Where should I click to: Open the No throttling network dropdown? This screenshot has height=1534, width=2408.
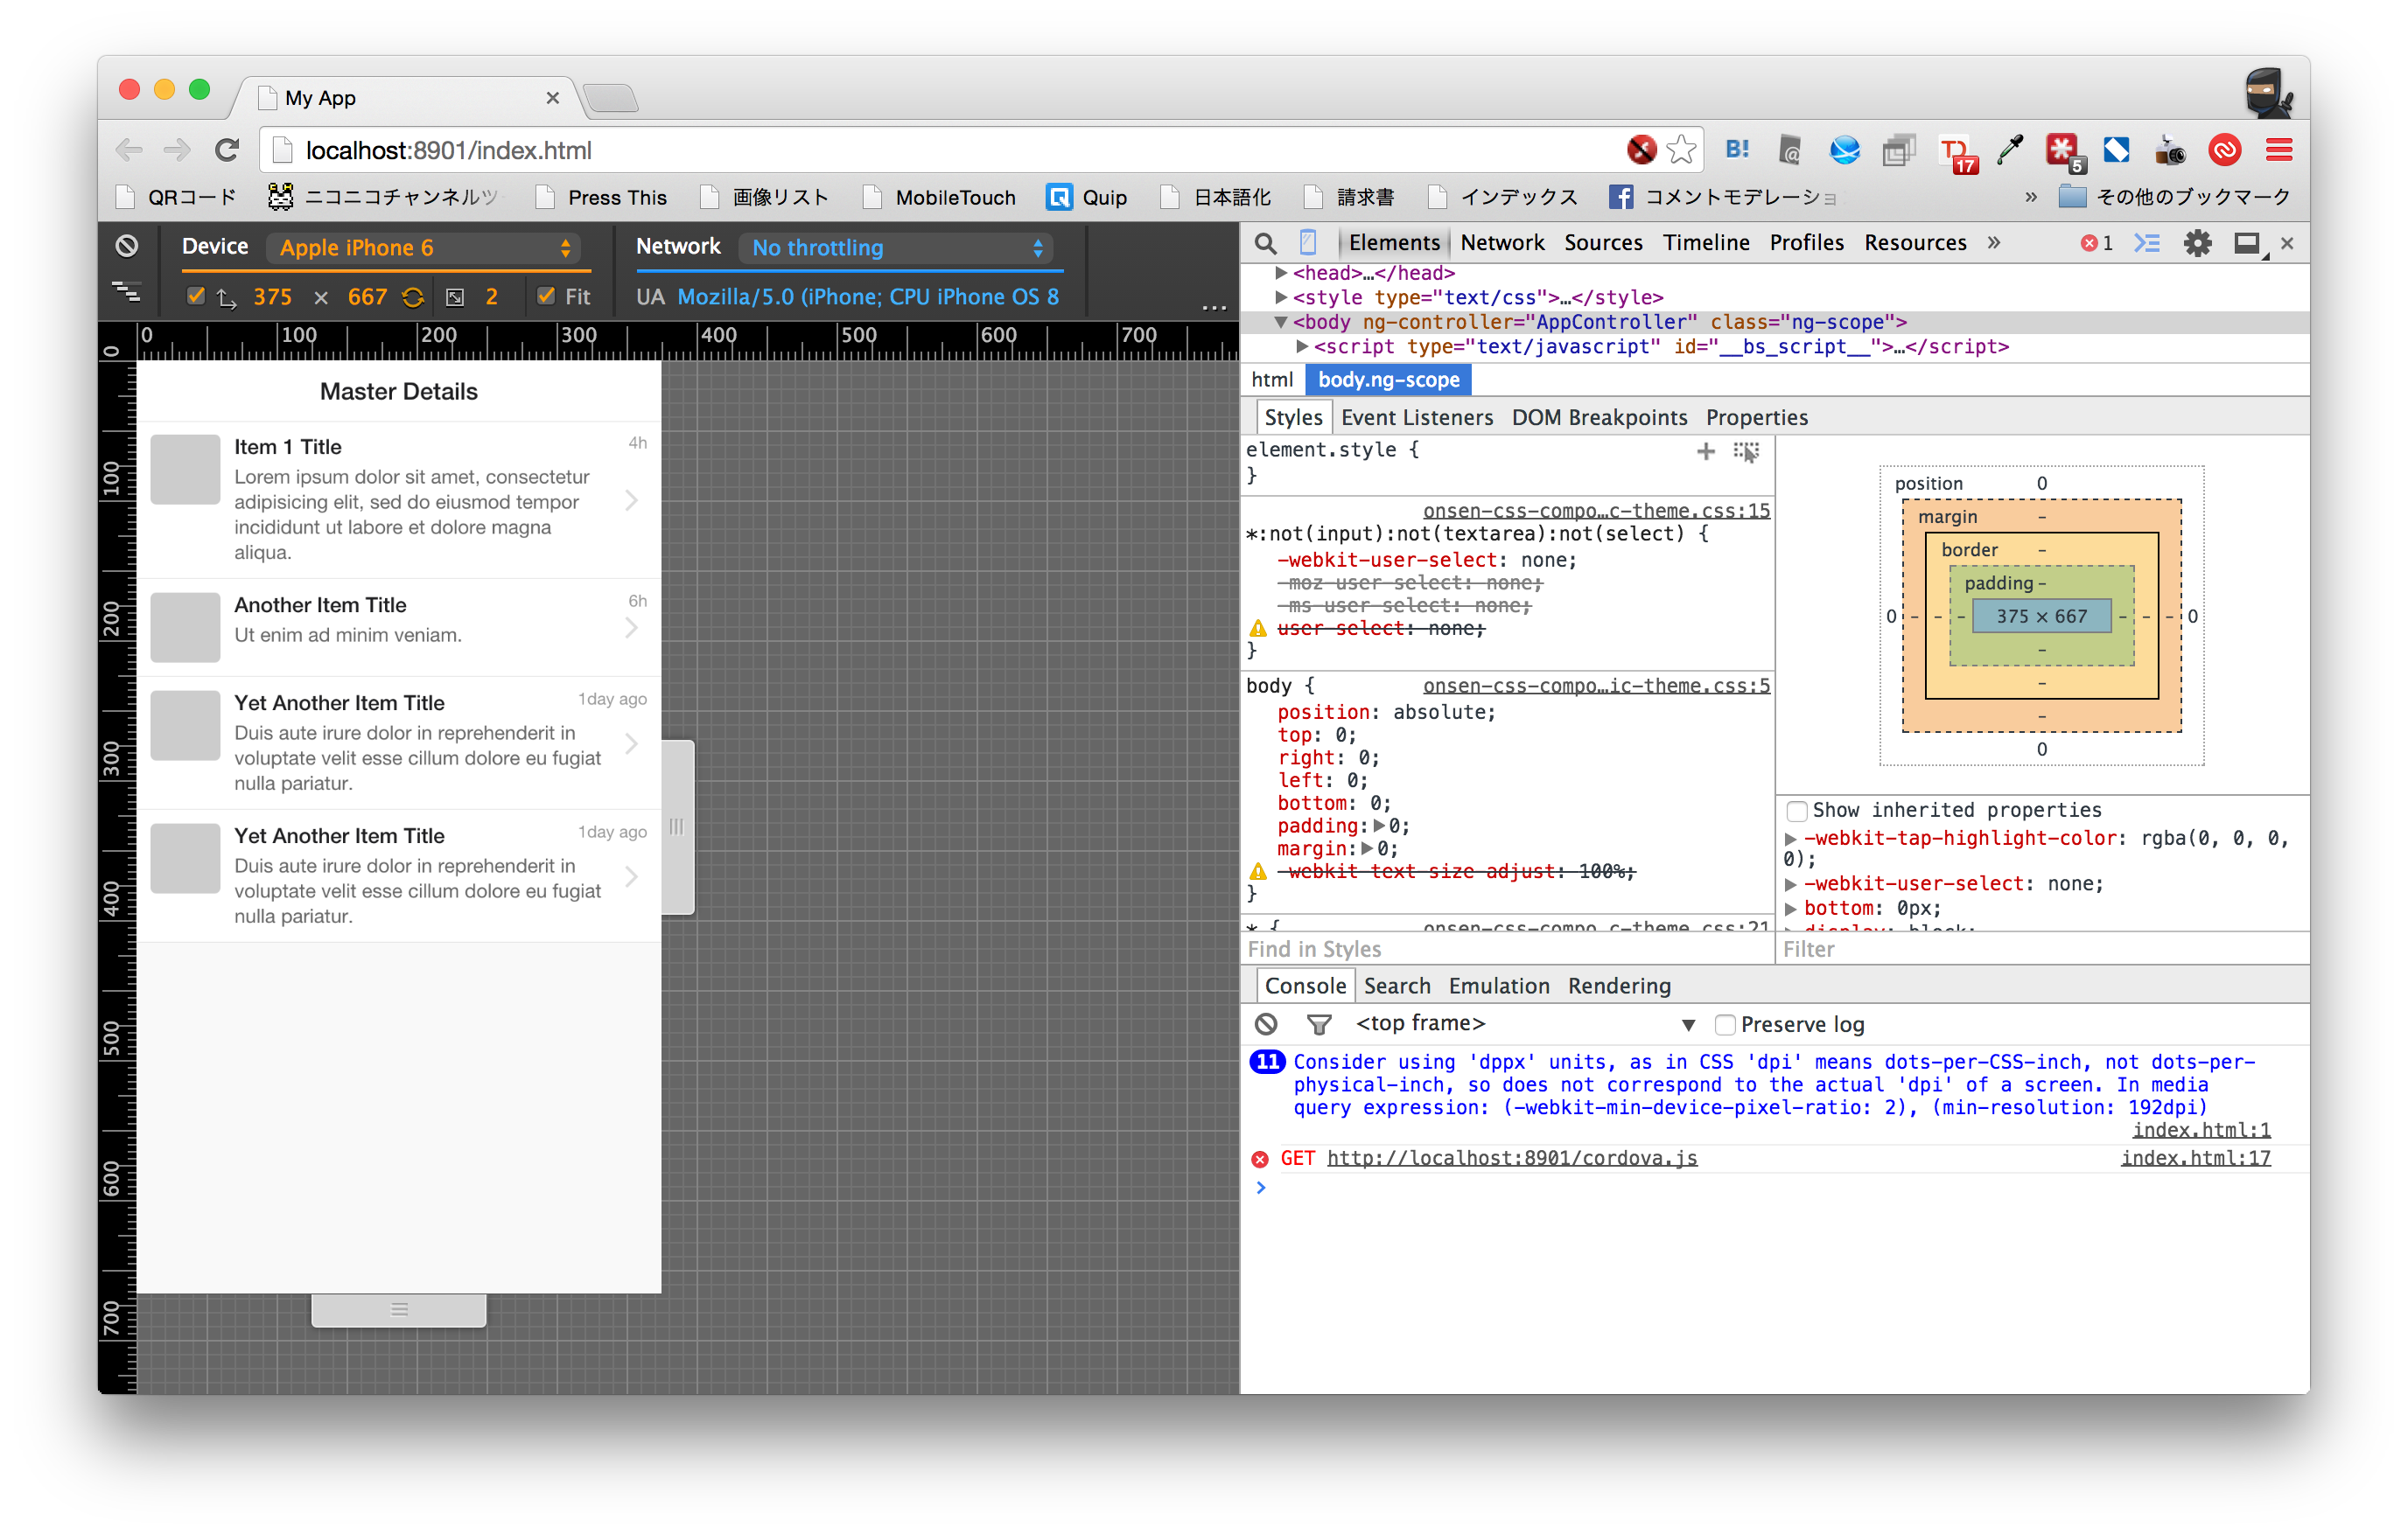[x=897, y=248]
